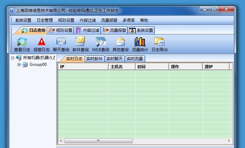245x148 pixels.
Task: Sort by the 主机名 column header
Action: point(122,66)
